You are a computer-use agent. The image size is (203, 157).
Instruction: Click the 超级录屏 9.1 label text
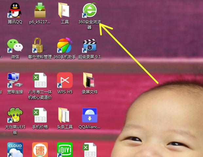click(90, 57)
